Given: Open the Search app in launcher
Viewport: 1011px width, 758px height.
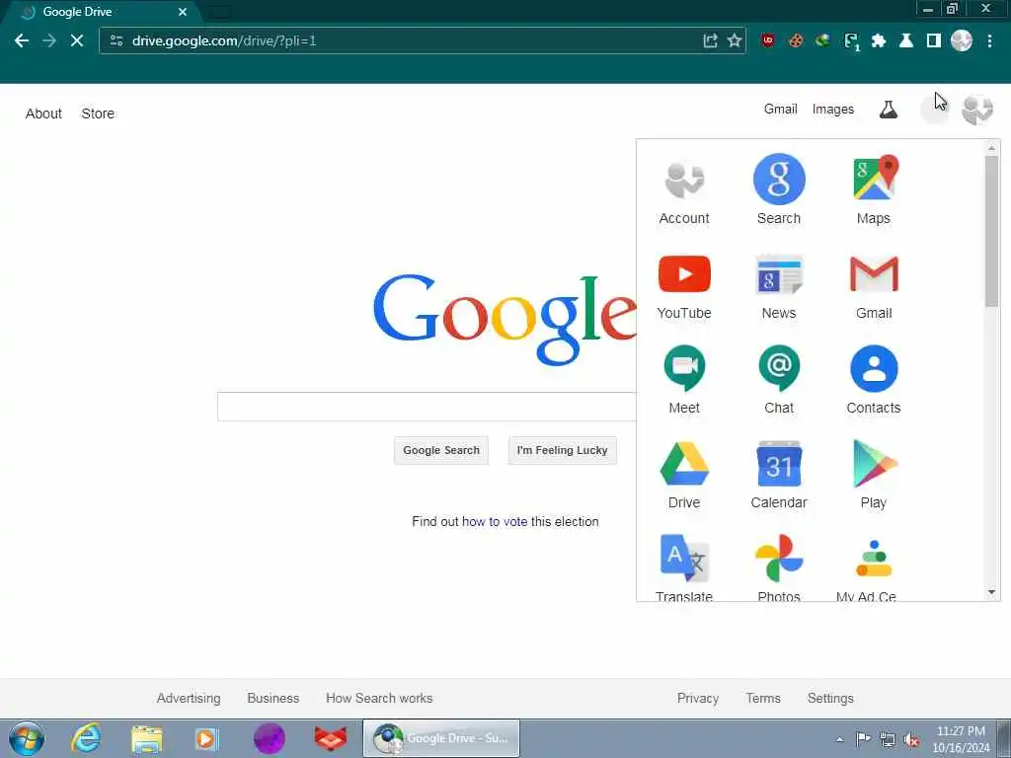Looking at the screenshot, I should pos(779,189).
